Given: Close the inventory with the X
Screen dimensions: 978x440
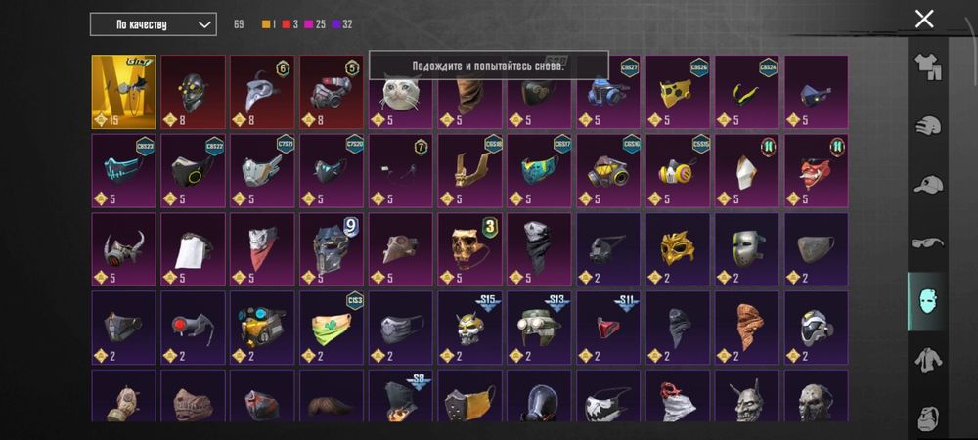Looking at the screenshot, I should [x=924, y=19].
